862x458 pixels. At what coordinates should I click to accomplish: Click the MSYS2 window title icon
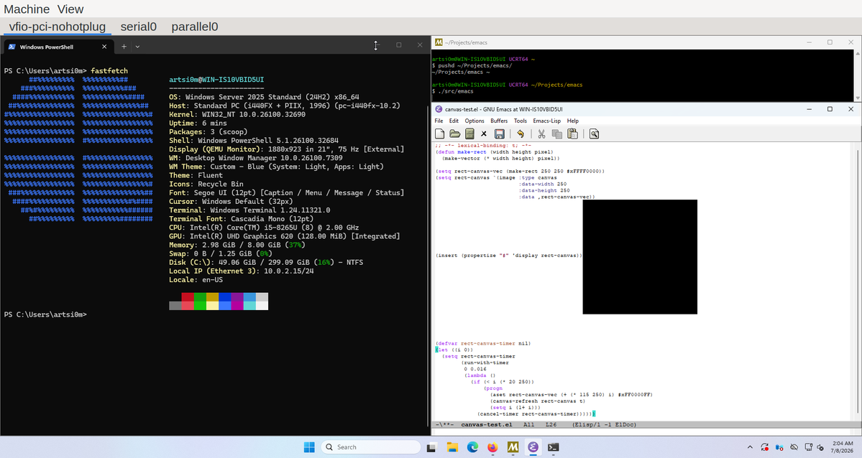tap(438, 42)
